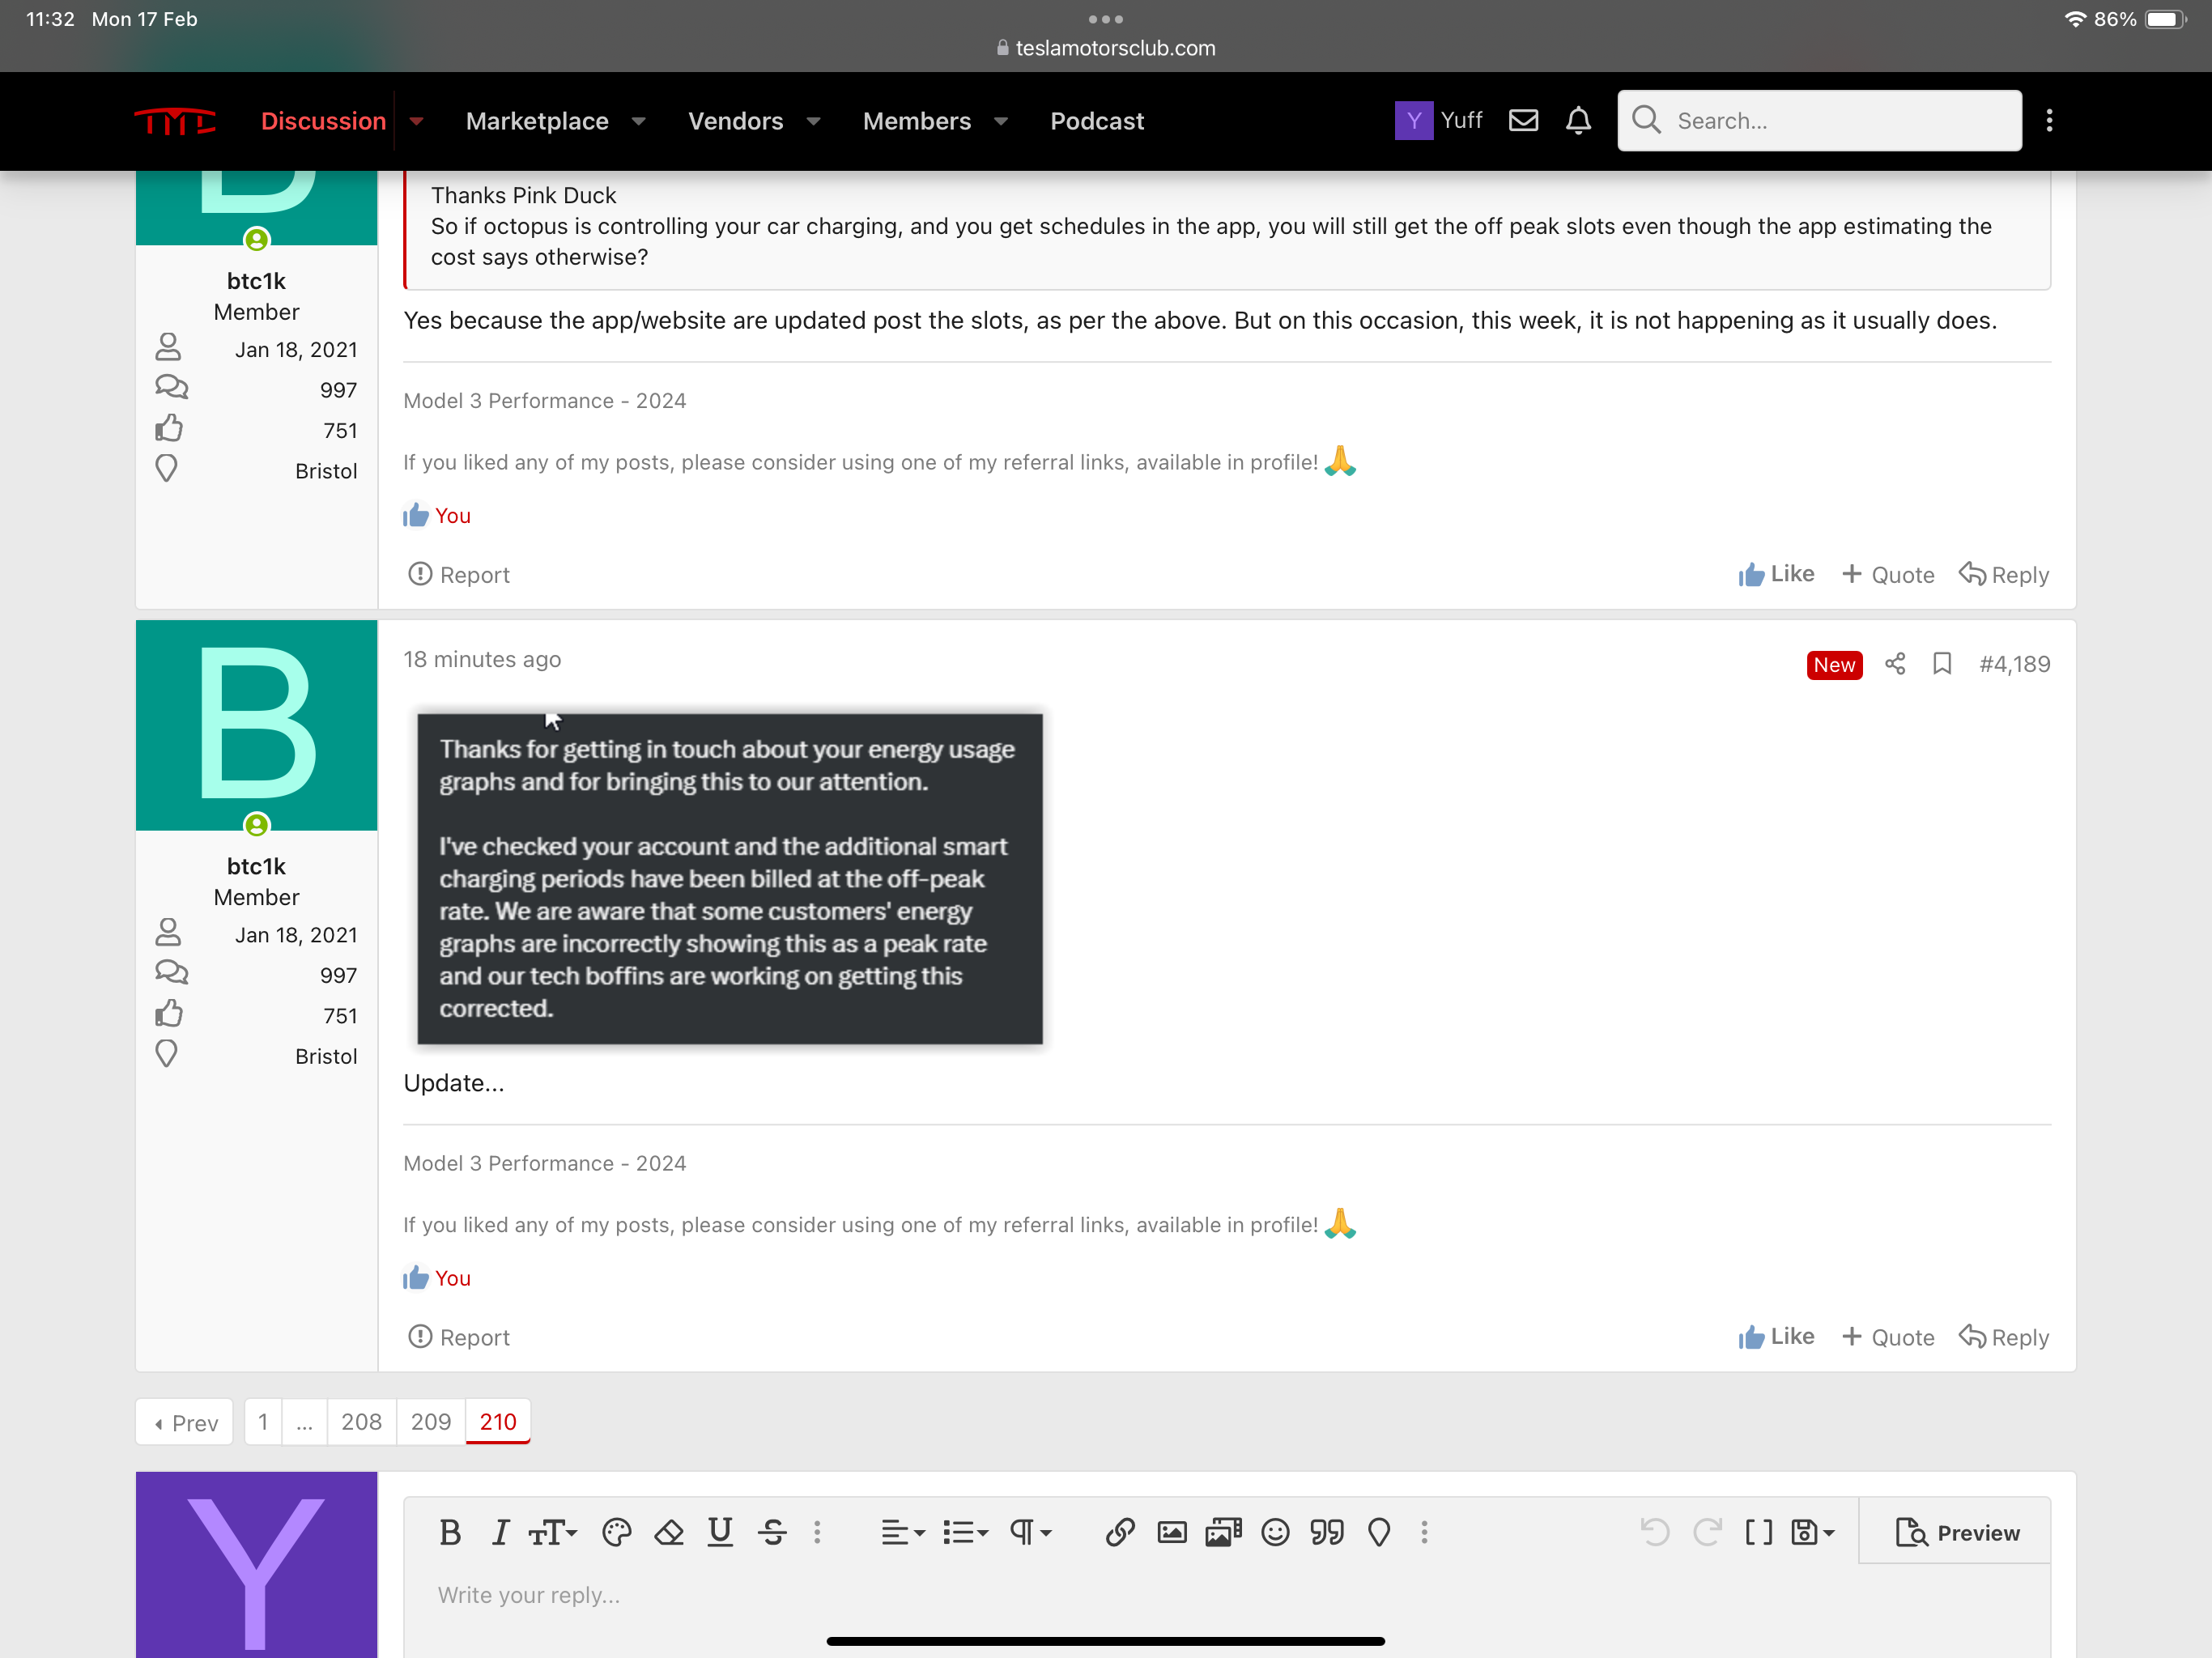Open the Podcast navigation item
Image resolution: width=2212 pixels, height=1658 pixels.
click(1096, 121)
